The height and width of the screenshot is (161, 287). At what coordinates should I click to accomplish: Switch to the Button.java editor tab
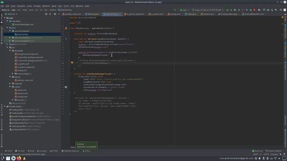(93, 14)
